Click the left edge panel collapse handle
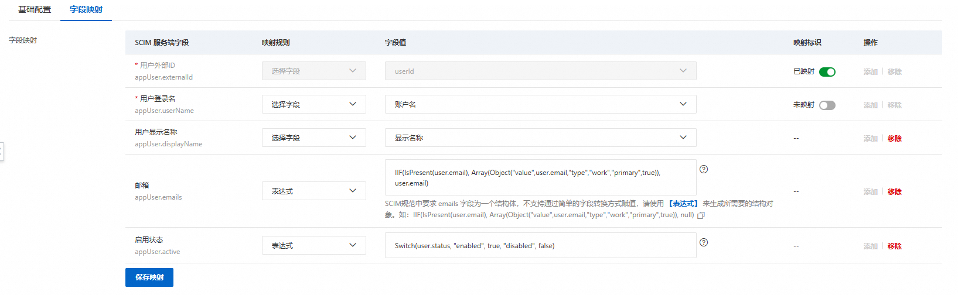The width and height of the screenshot is (958, 295). [x=2, y=152]
